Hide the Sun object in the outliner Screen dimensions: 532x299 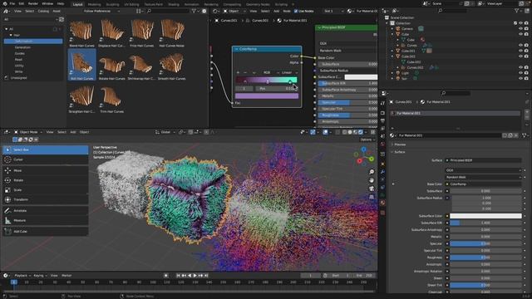coord(521,78)
